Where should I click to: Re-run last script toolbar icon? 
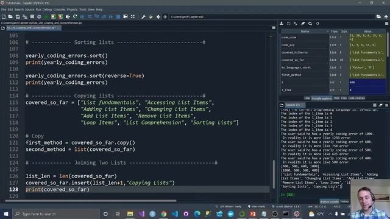pyautogui.click(x=75, y=16)
